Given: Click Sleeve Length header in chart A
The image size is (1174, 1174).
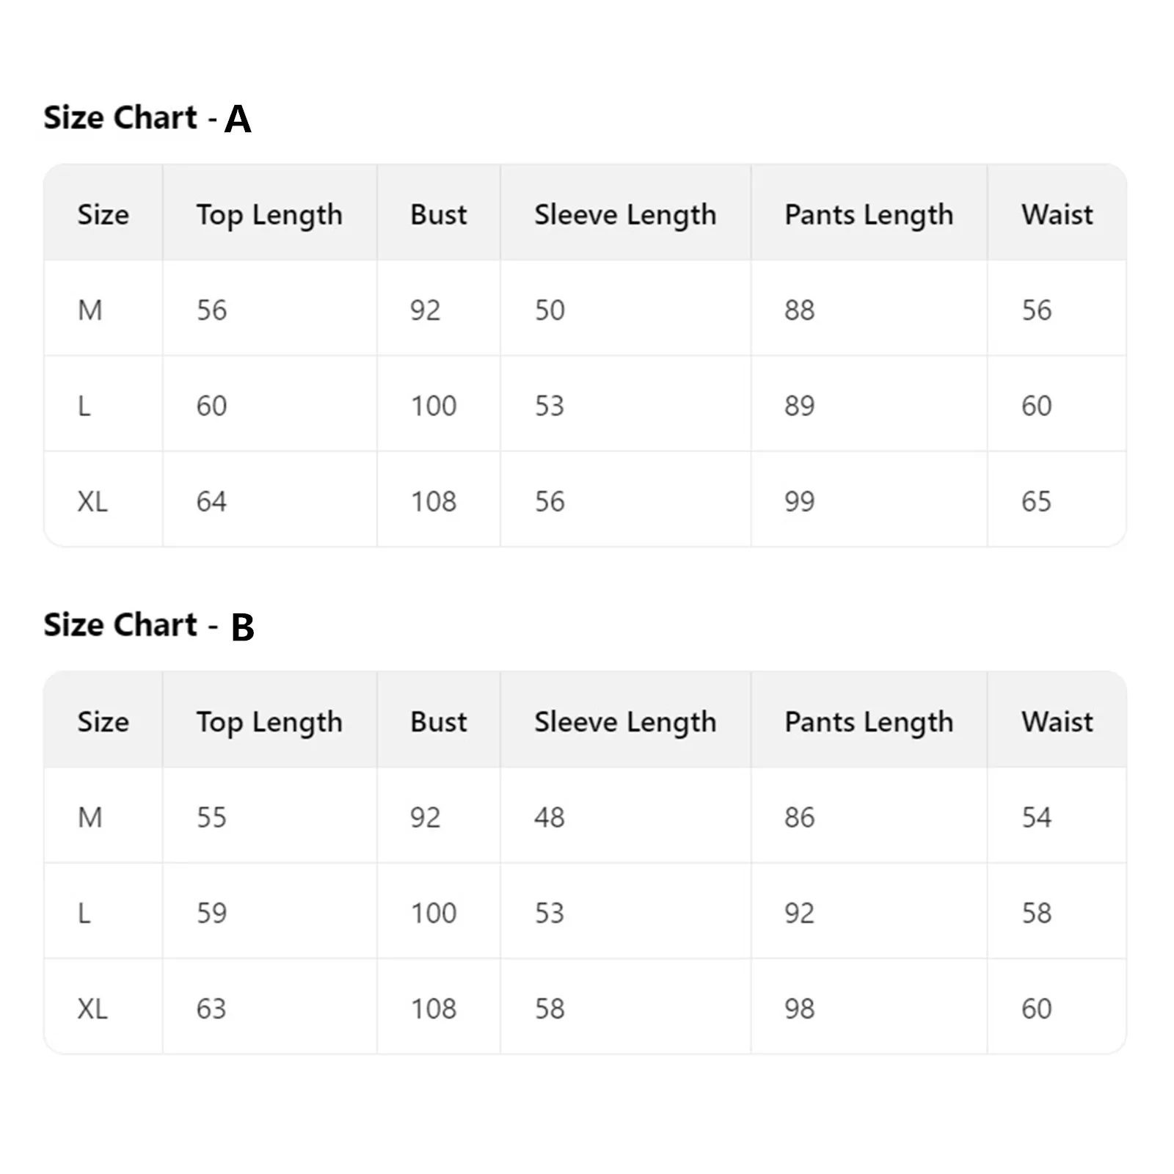Looking at the screenshot, I should [x=625, y=214].
